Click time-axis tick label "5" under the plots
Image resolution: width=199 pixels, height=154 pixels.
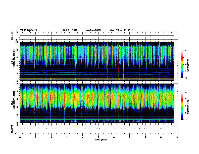(98, 137)
